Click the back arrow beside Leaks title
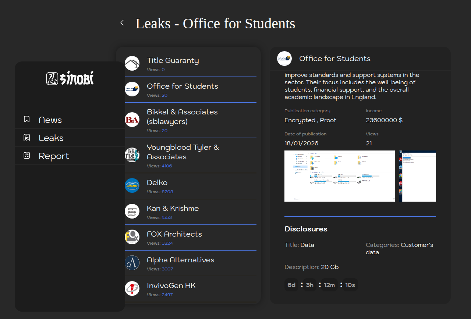 point(122,23)
